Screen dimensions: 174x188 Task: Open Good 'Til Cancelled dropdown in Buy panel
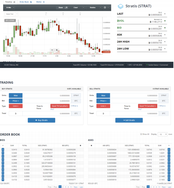click(x=60, y=106)
